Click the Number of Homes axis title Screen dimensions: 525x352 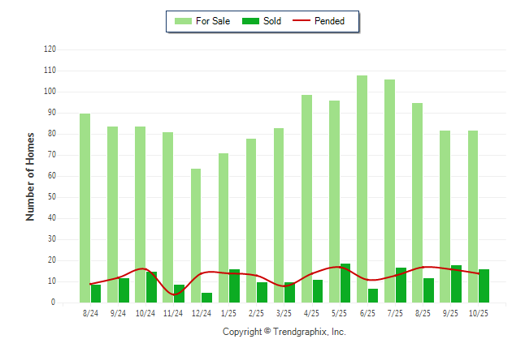pyautogui.click(x=30, y=176)
